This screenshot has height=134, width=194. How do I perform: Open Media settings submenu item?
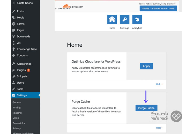point(16,118)
